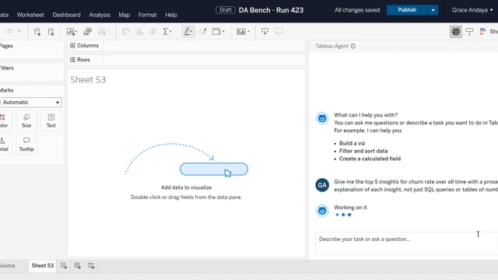498x280 pixels.
Task: Open the Text marks card
Action: pos(51,121)
